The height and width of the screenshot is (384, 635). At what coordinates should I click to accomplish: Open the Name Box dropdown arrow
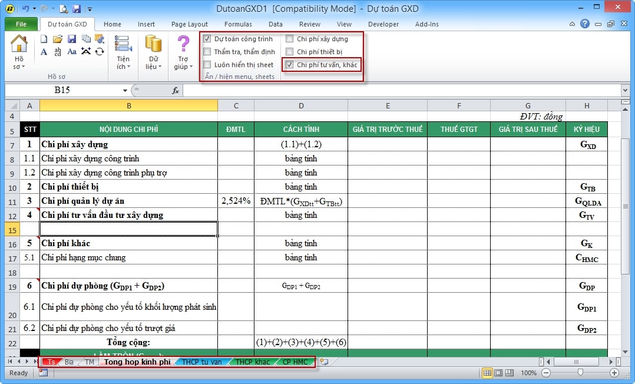tap(125, 91)
